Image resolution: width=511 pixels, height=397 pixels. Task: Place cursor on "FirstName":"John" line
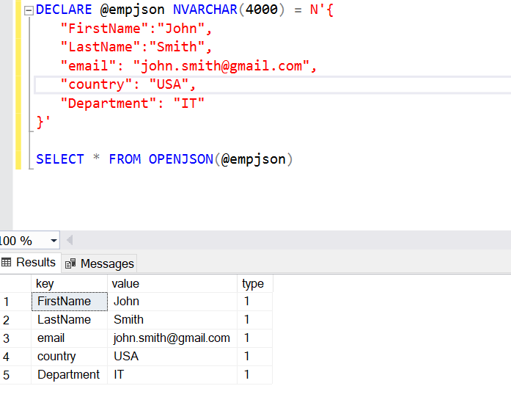coord(136,29)
